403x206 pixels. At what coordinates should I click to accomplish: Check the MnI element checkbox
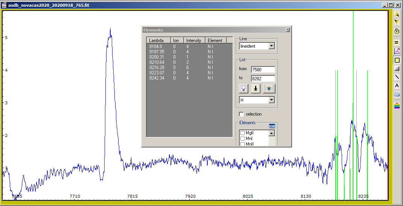(x=242, y=138)
